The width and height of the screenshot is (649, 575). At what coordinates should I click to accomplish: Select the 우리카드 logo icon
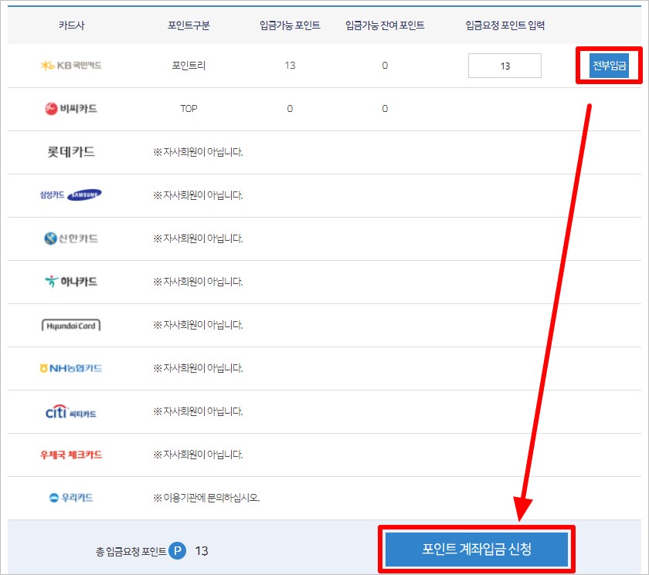click(x=70, y=498)
